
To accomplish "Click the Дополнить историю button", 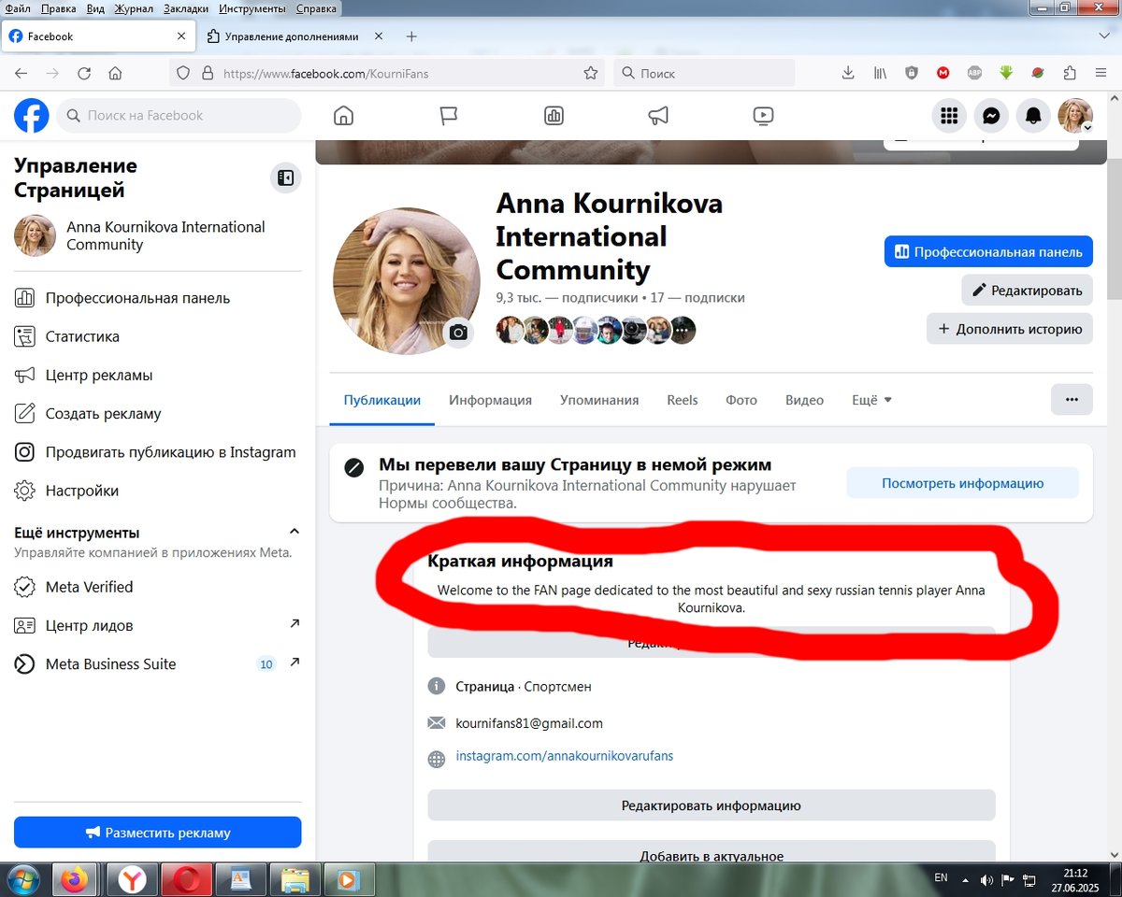I will click(x=1010, y=329).
